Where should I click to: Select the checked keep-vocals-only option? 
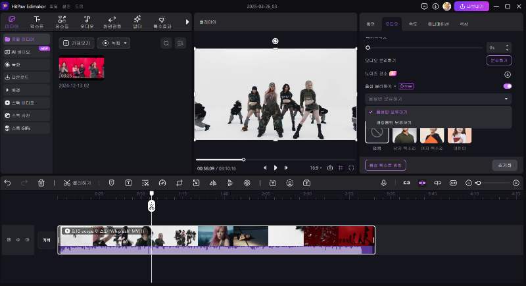pos(439,112)
